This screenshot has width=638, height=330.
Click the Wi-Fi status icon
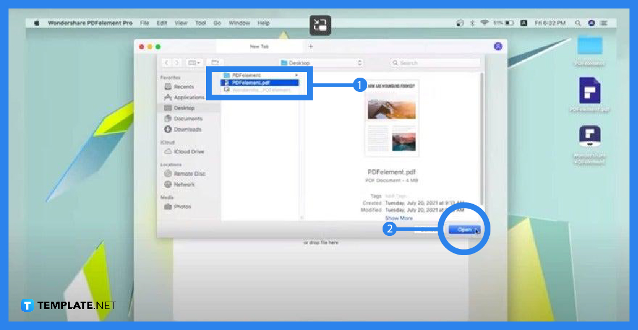click(484, 23)
